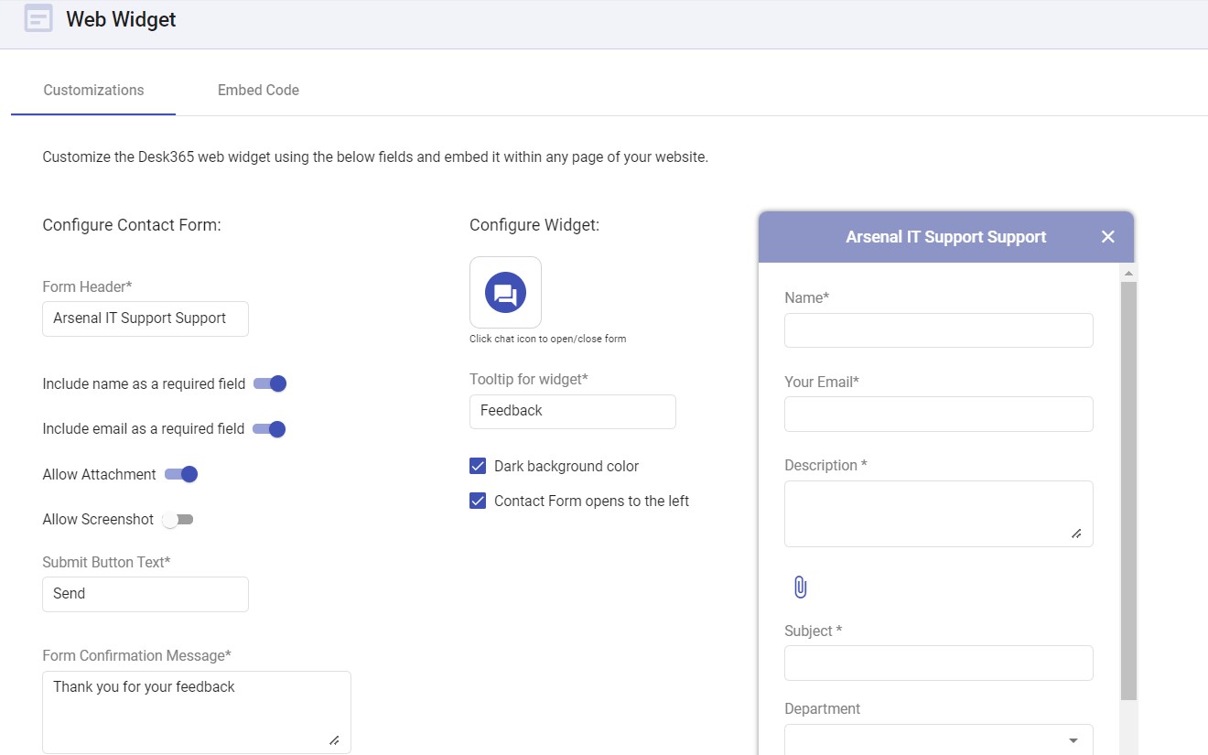The height and width of the screenshot is (755, 1208).
Task: Click the chat icon to open/close form
Action: pyautogui.click(x=505, y=292)
